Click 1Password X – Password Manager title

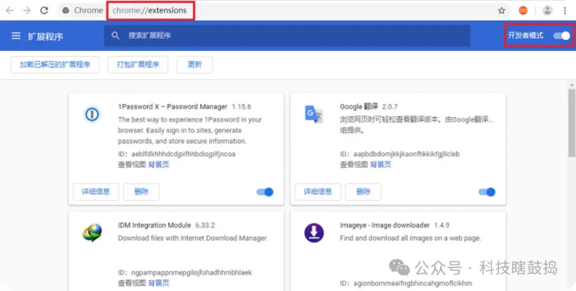pos(173,107)
